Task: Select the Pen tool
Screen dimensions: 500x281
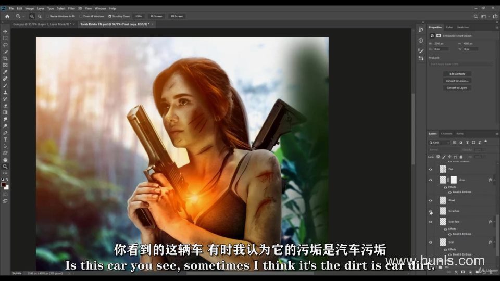Action: [5, 133]
